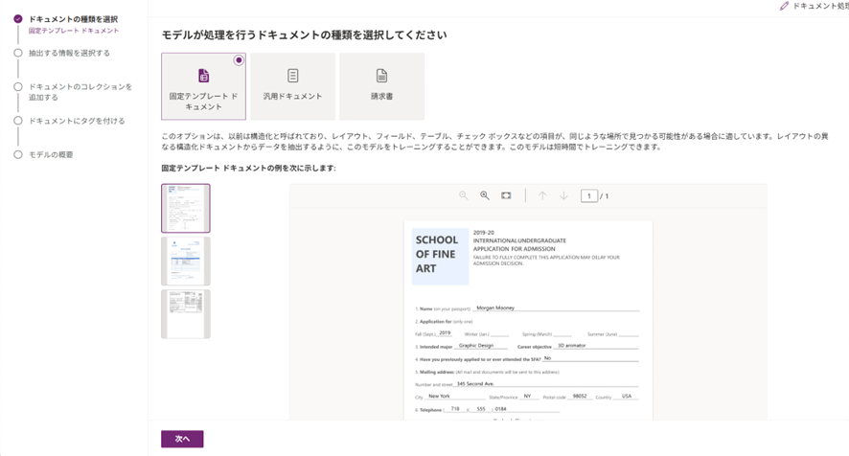The height and width of the screenshot is (456, 849).
Task: Click the 345 Second Ave. address in preview
Action: [475, 383]
